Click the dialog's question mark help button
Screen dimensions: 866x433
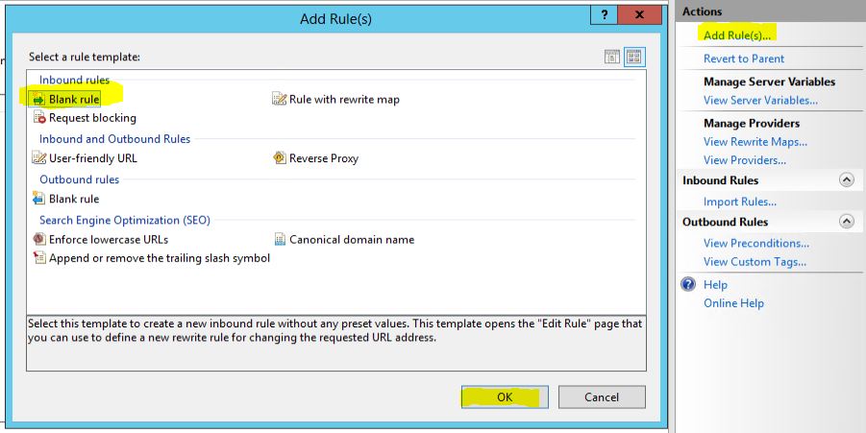point(604,15)
